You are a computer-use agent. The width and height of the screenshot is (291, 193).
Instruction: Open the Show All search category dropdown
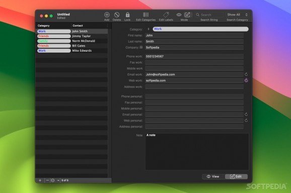point(237,15)
